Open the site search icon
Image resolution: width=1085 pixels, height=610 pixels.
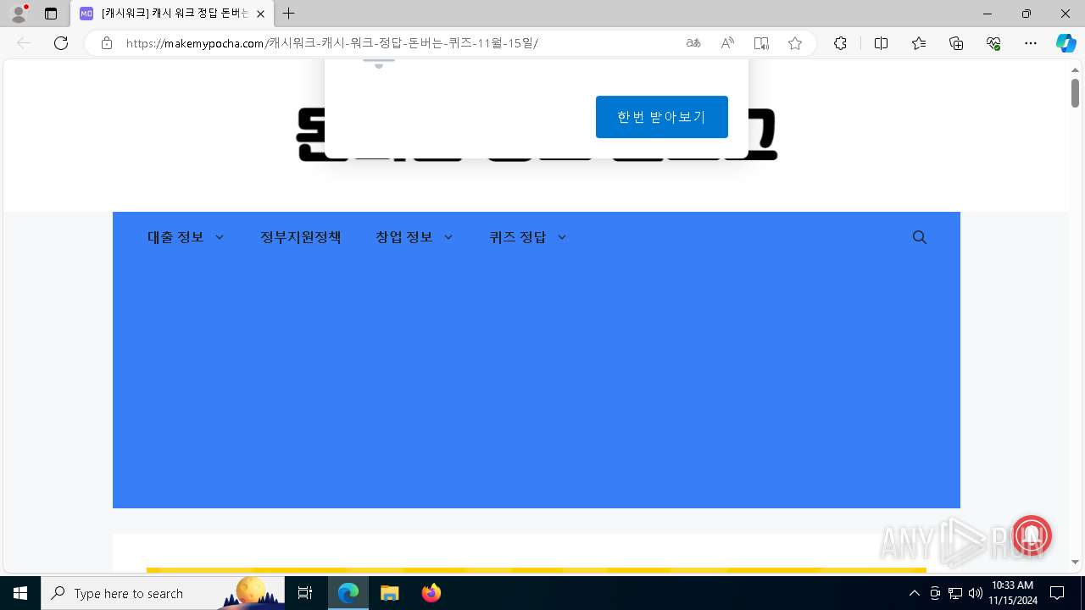[x=920, y=237]
